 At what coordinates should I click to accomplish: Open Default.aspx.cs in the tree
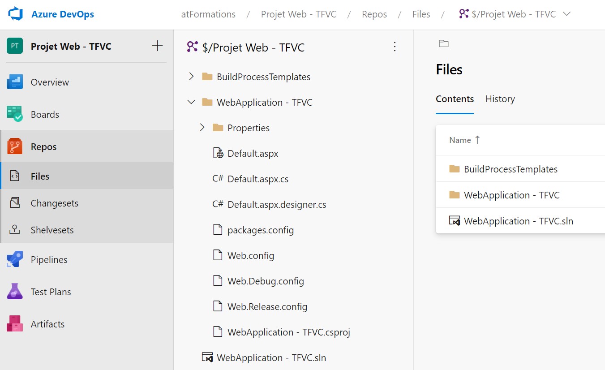point(258,179)
